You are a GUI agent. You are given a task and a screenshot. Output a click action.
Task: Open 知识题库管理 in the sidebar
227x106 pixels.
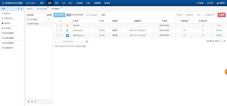coord(12,38)
